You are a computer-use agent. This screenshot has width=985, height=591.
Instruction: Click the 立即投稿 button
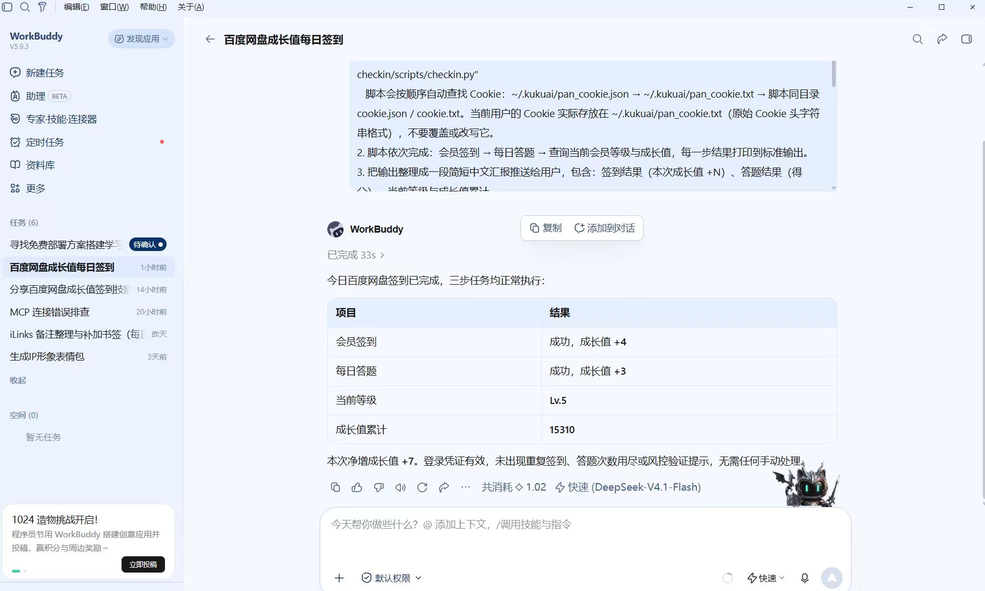click(143, 564)
